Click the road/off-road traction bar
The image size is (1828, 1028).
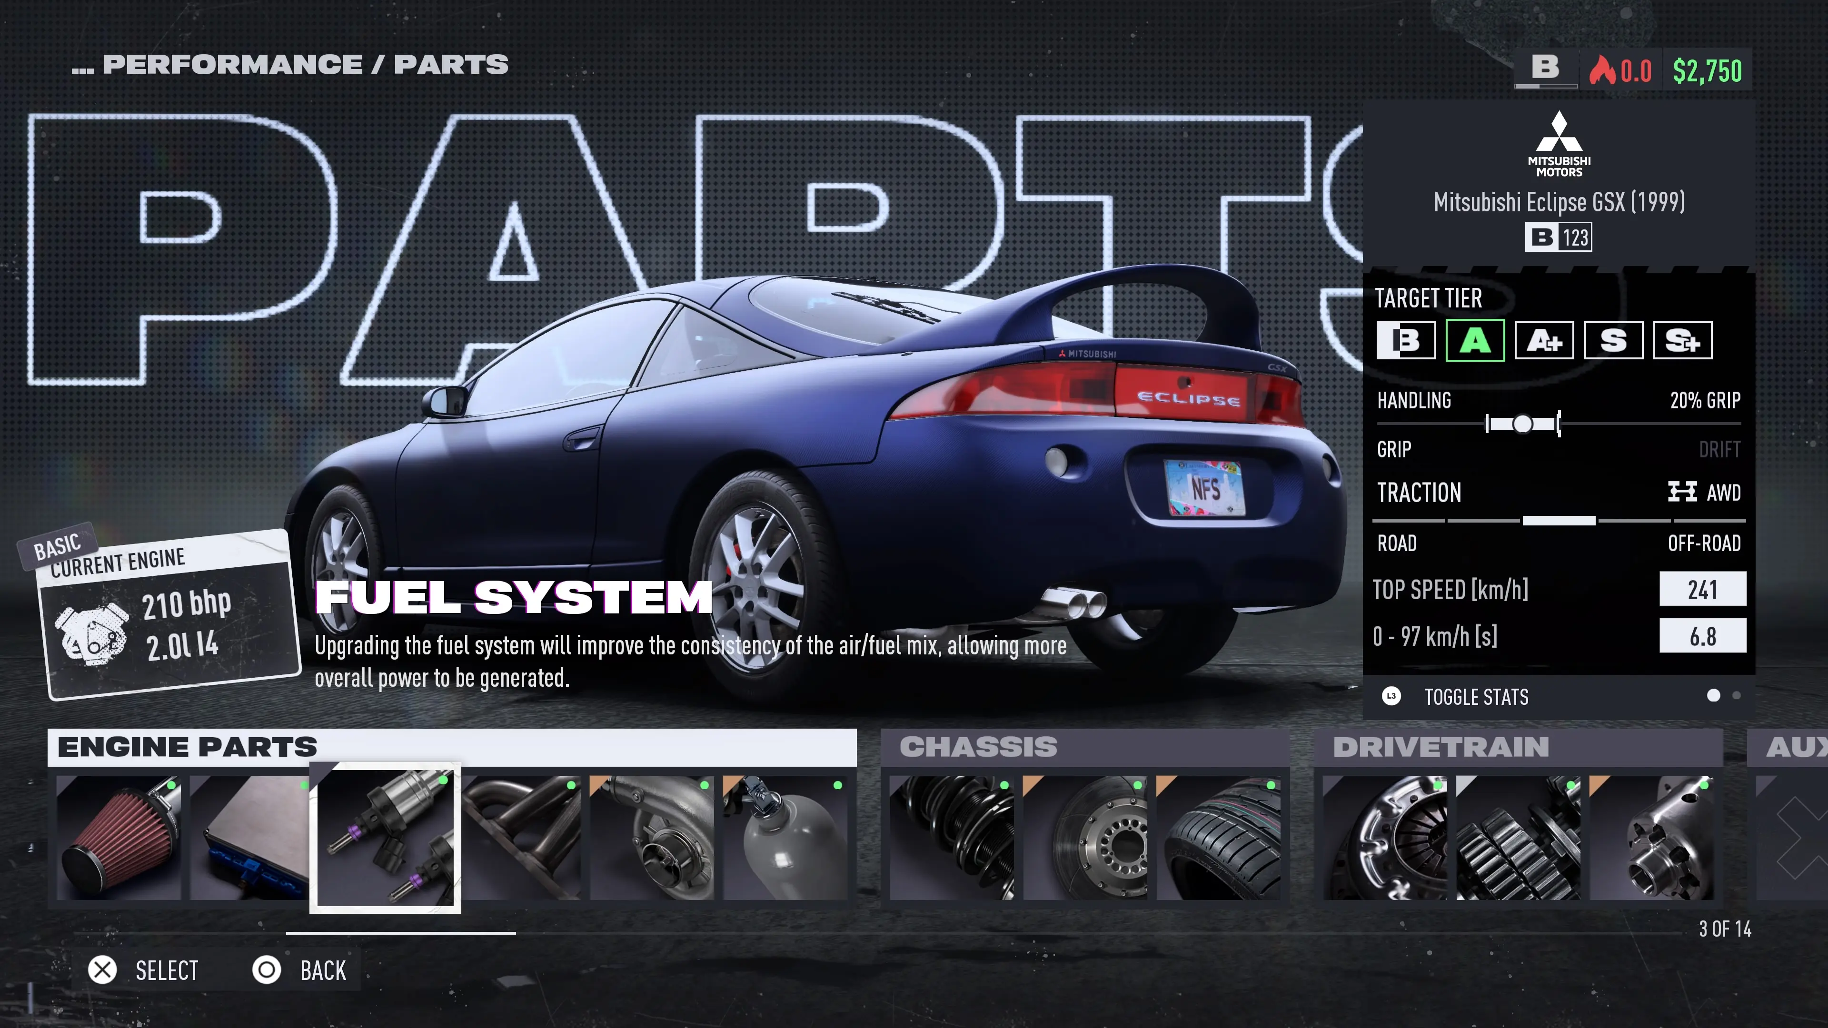click(1559, 520)
